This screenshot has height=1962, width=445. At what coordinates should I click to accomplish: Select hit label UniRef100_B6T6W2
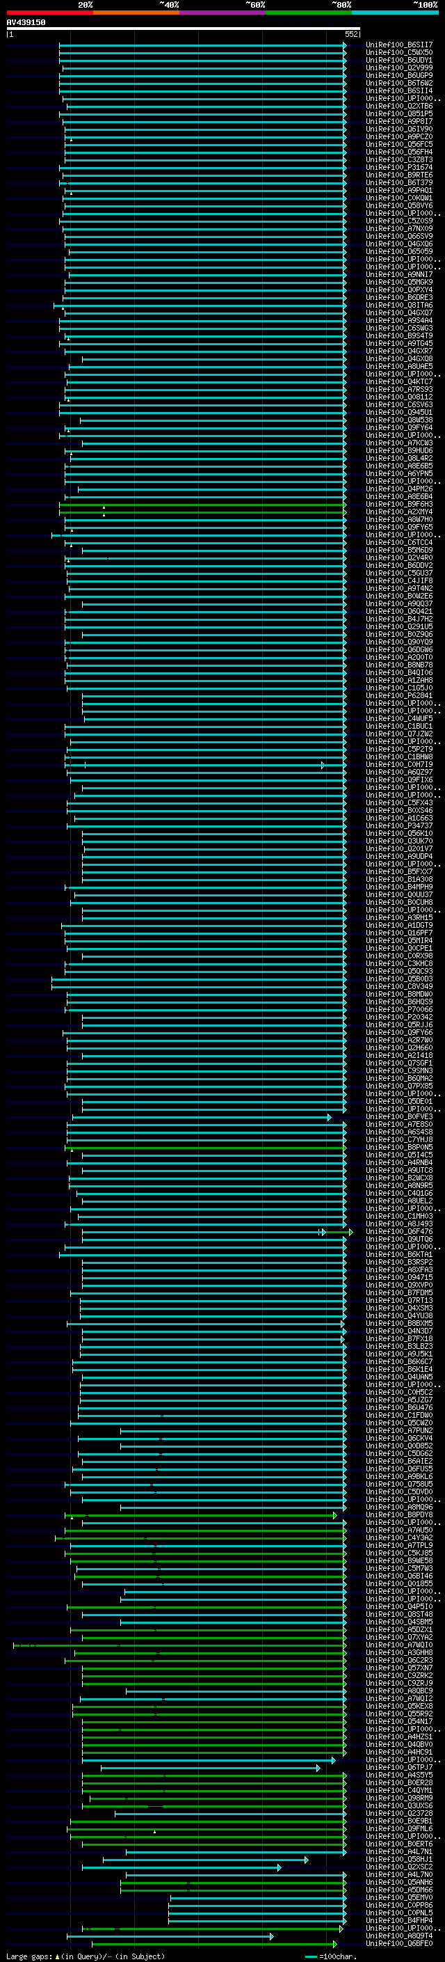(x=398, y=83)
